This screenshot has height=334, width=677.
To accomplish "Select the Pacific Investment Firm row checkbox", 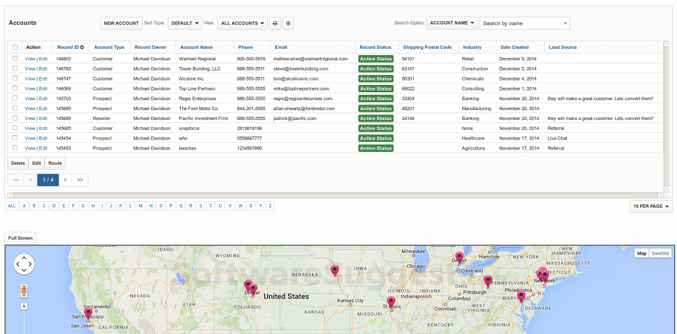I will pos(15,118).
